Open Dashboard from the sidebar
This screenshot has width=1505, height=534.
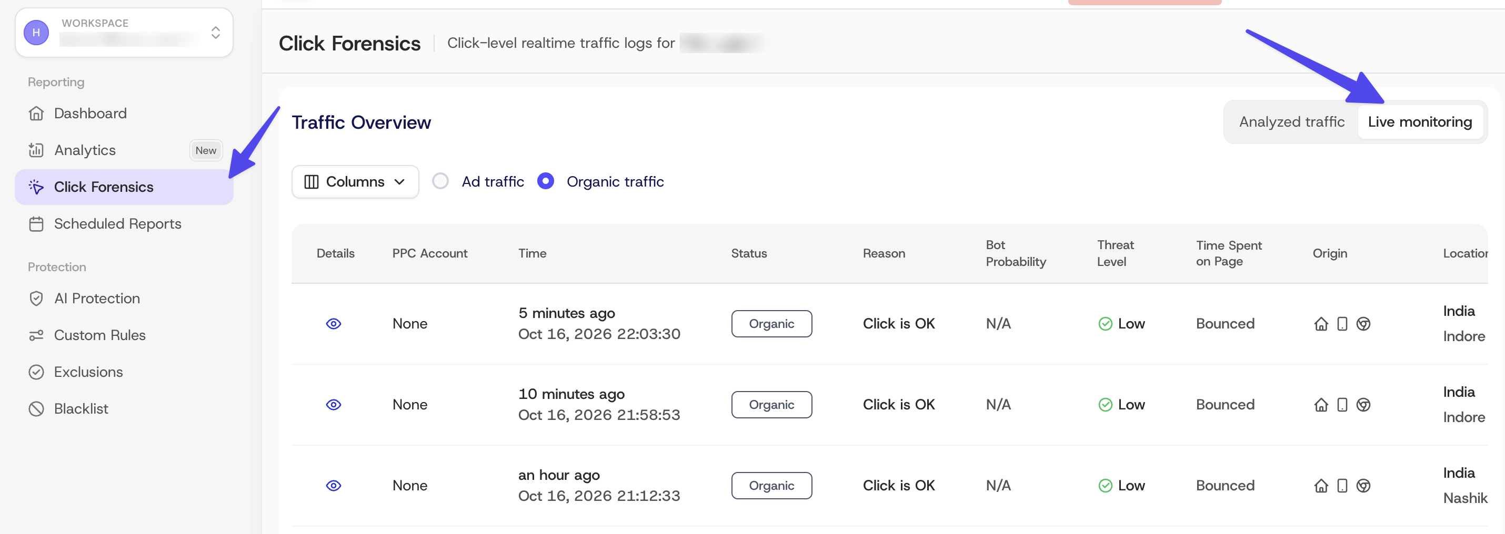point(124,113)
